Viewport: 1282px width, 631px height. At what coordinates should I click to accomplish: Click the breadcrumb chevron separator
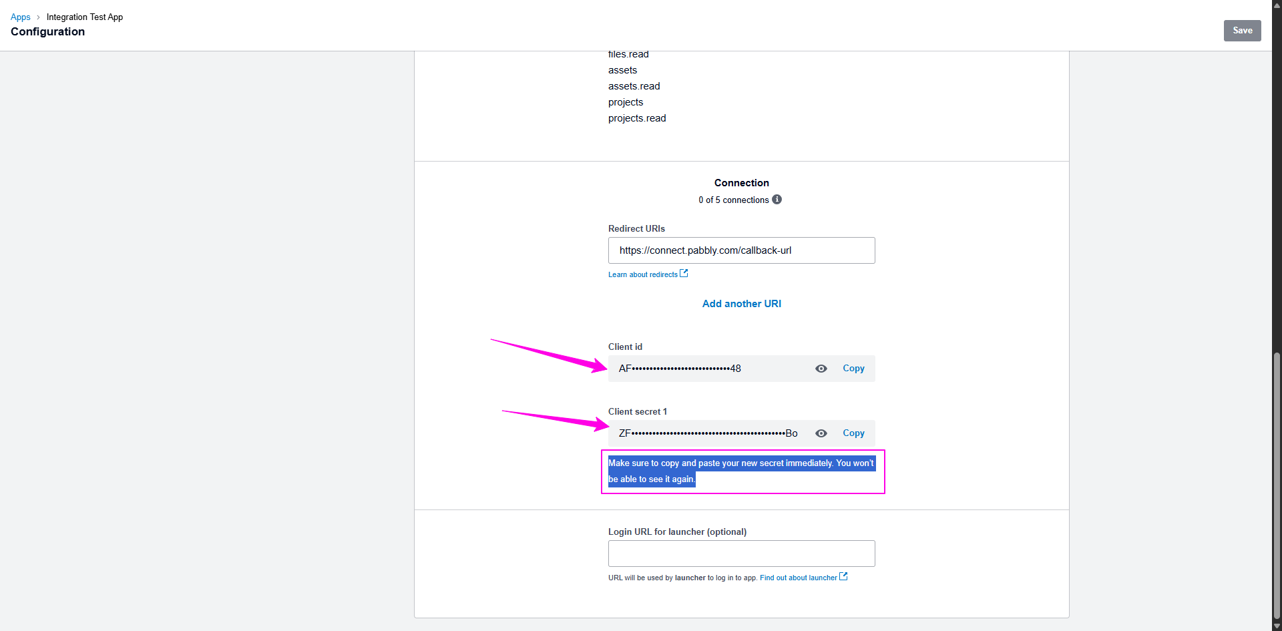click(39, 17)
